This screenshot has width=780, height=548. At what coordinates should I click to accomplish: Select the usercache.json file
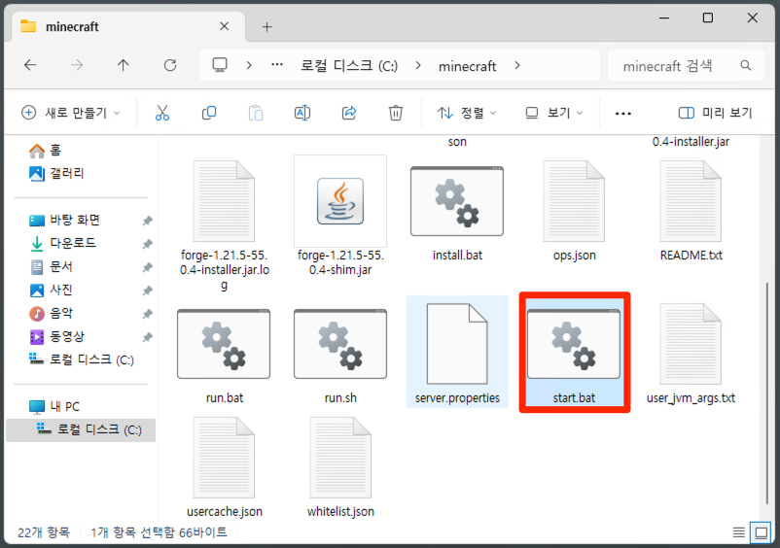[x=224, y=467]
